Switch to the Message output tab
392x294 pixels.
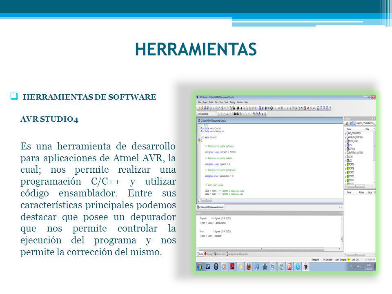pyautogui.click(x=209, y=254)
